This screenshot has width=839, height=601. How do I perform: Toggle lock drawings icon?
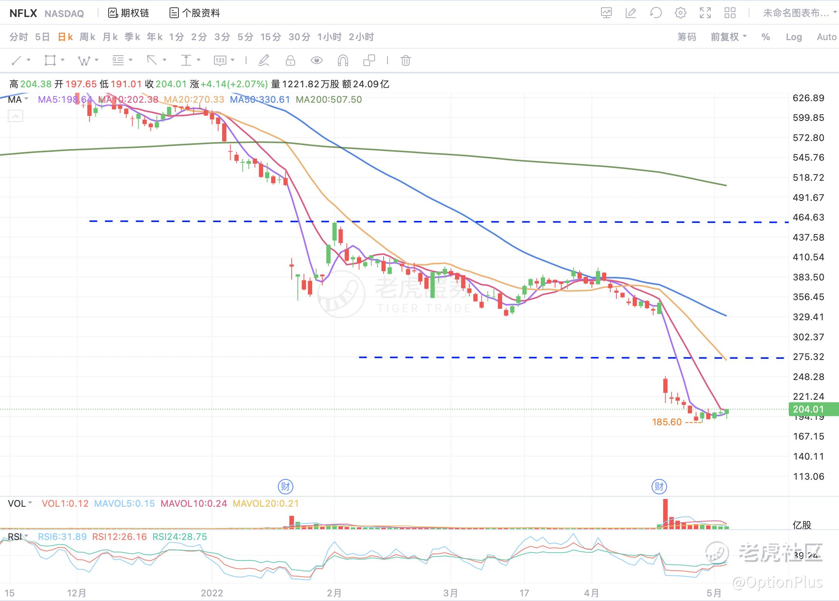pyautogui.click(x=290, y=61)
